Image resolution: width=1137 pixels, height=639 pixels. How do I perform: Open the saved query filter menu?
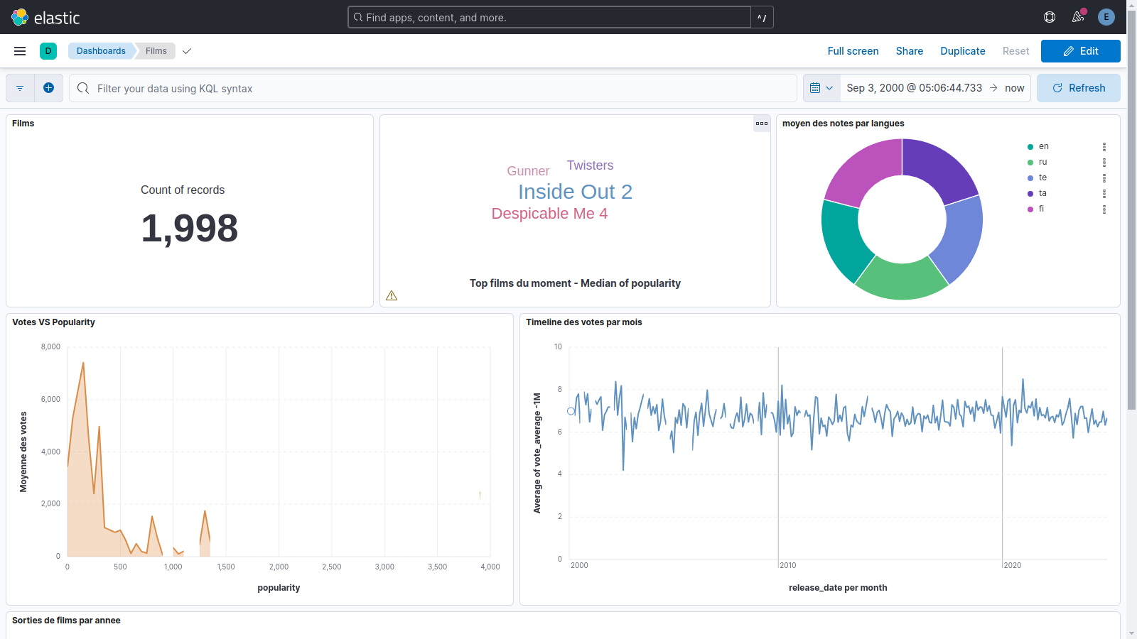click(x=20, y=88)
